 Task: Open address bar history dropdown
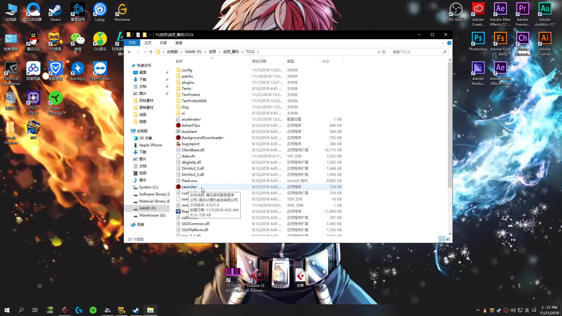click(379, 52)
